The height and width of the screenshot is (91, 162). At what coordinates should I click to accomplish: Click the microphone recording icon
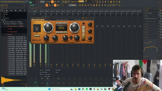pos(105,2)
